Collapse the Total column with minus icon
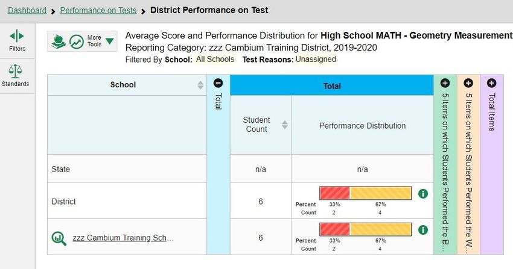The height and width of the screenshot is (269, 513). tap(218, 83)
